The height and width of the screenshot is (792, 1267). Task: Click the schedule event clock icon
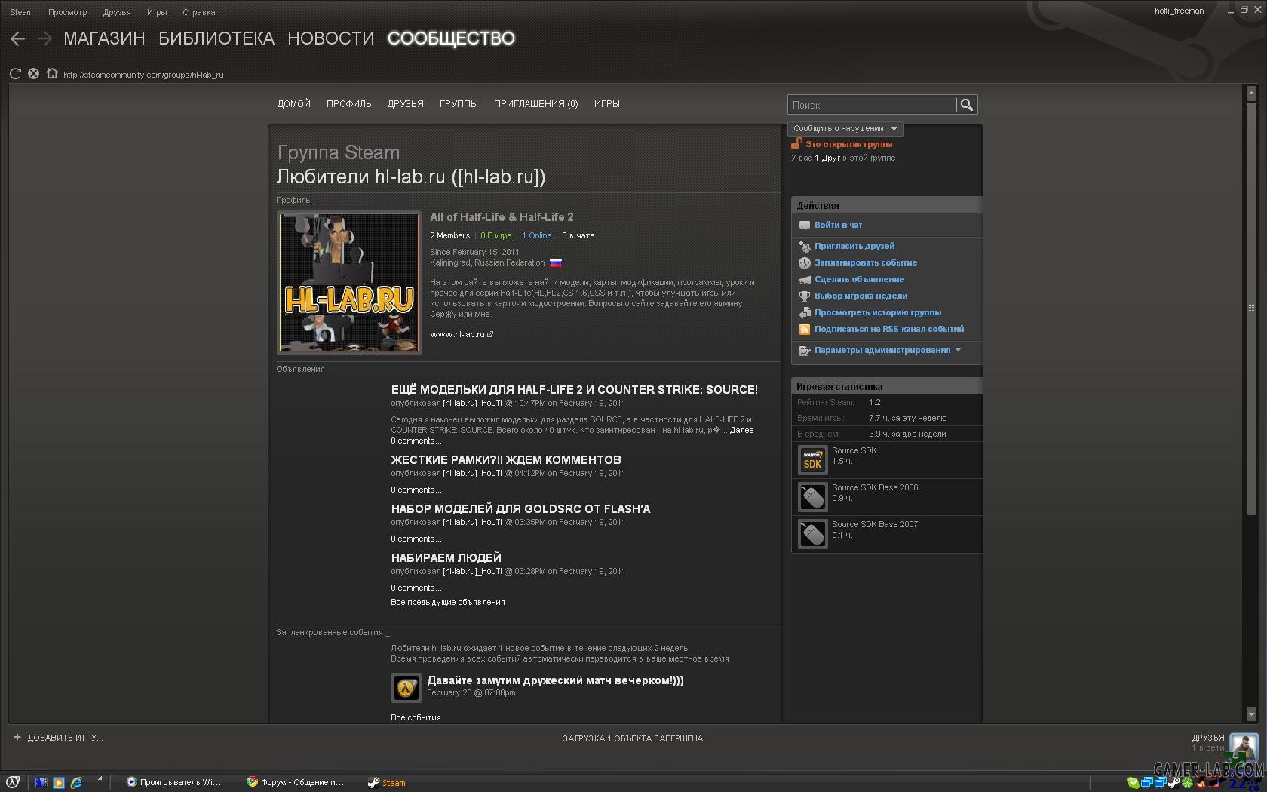click(805, 263)
